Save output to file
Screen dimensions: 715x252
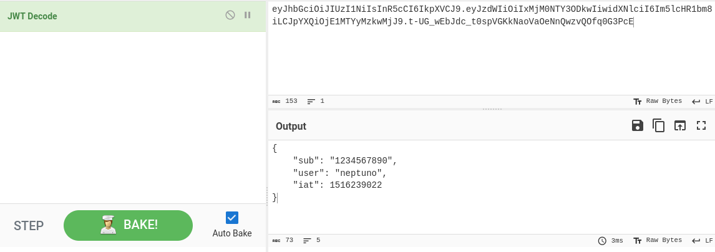coord(638,126)
